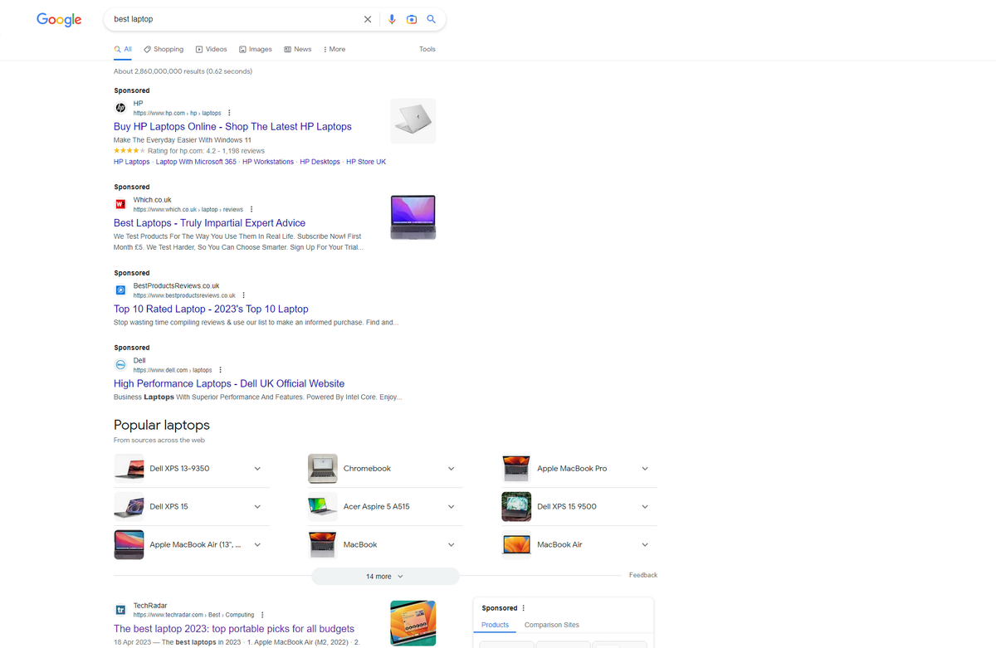The image size is (996, 648).
Task: Click the HP favicon in the sponsored ad
Action: click(120, 108)
